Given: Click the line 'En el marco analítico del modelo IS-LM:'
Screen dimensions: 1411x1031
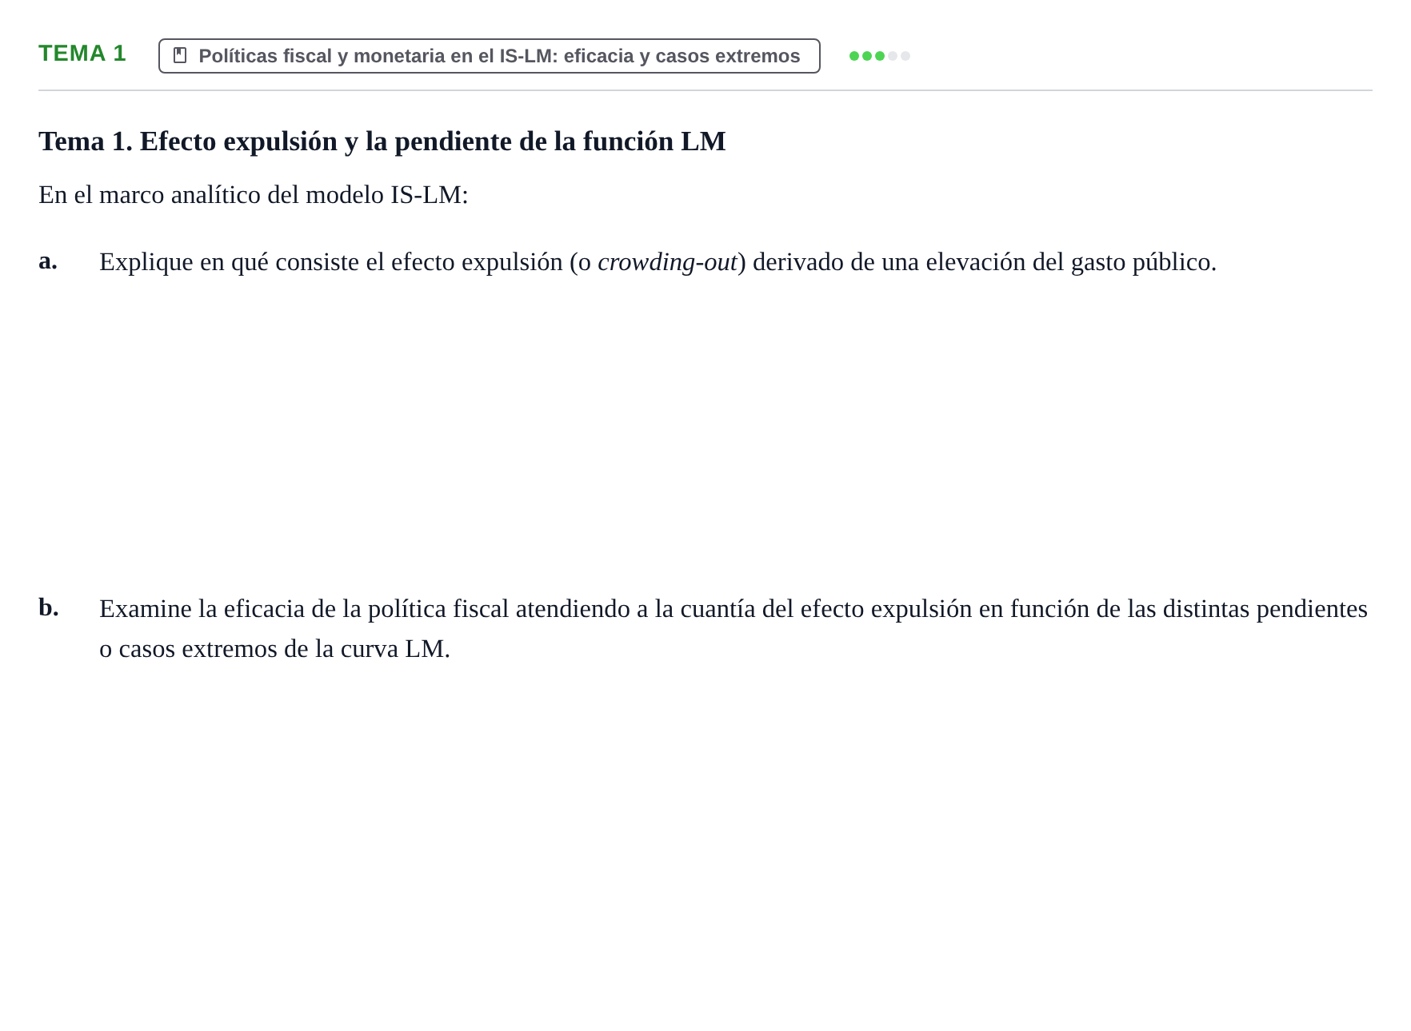Looking at the screenshot, I should [x=254, y=195].
